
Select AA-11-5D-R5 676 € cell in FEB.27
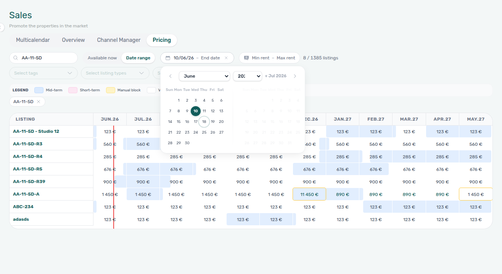coord(376,169)
